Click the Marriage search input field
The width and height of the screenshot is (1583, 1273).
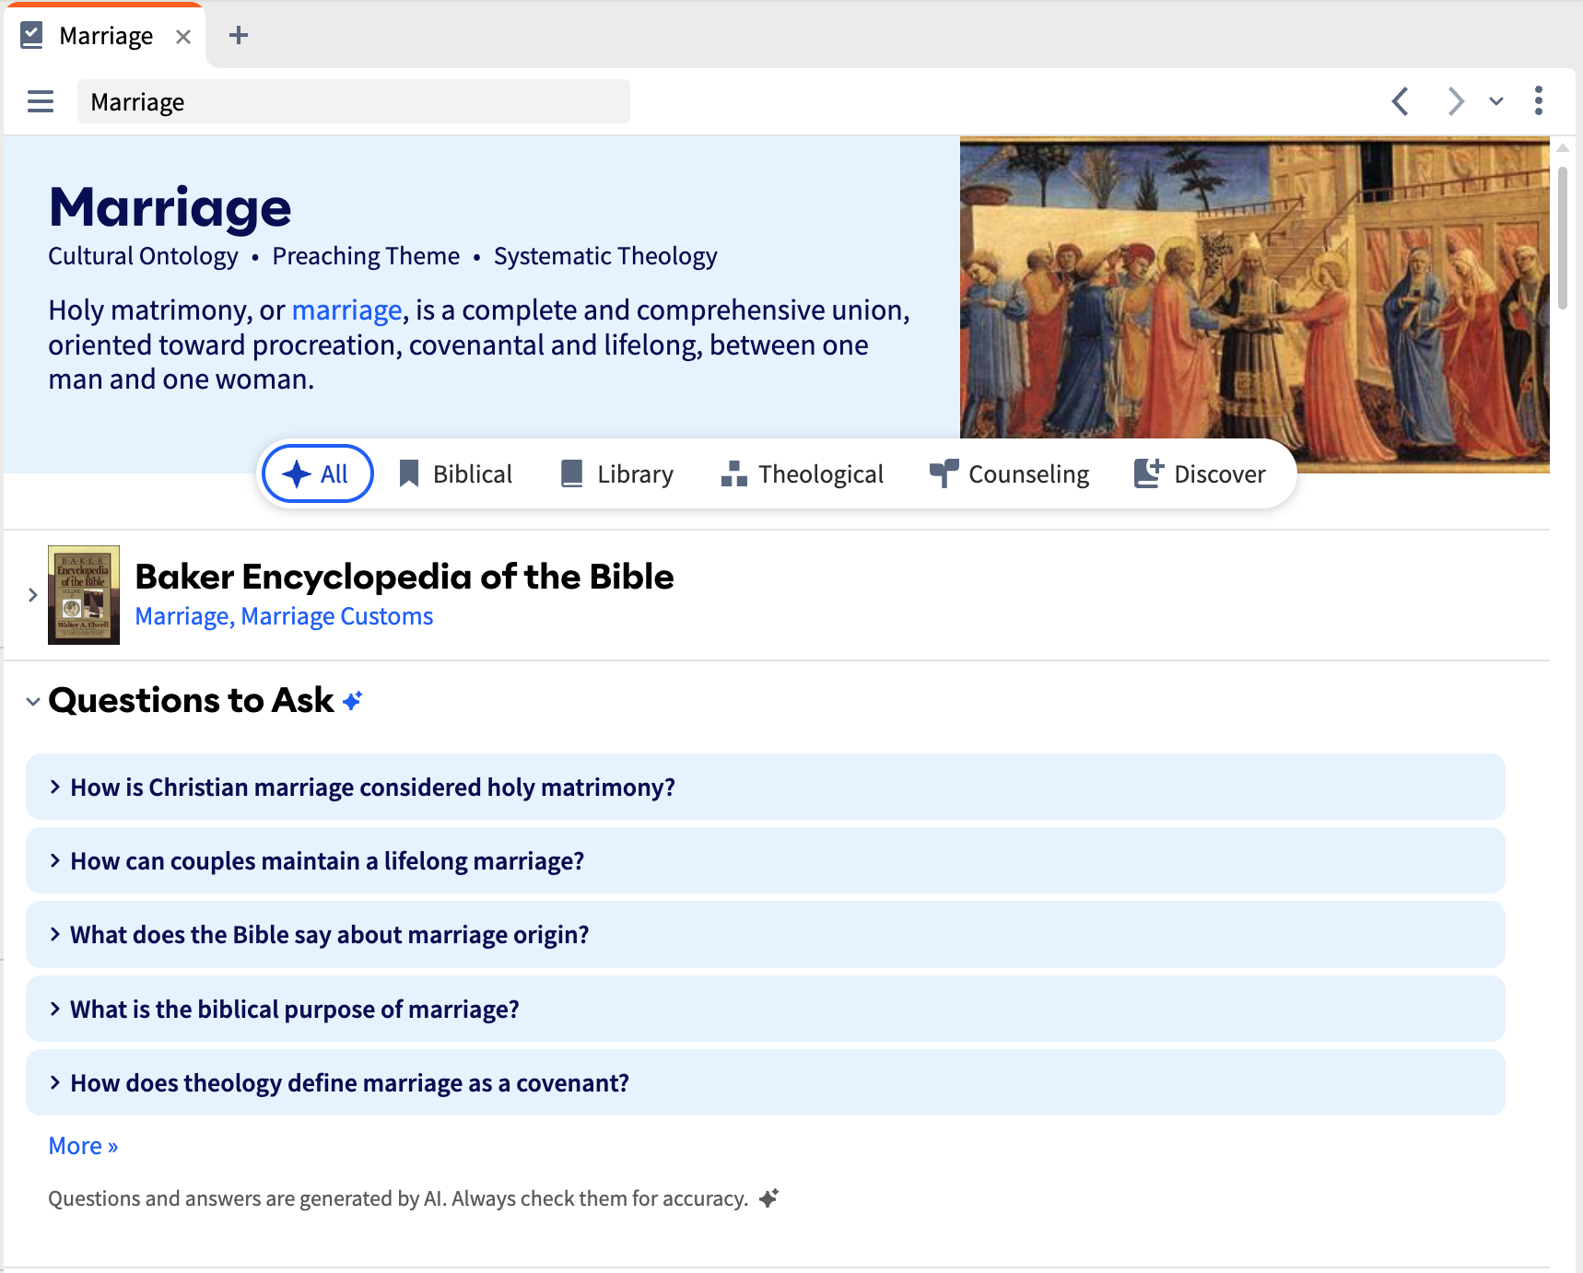354,101
